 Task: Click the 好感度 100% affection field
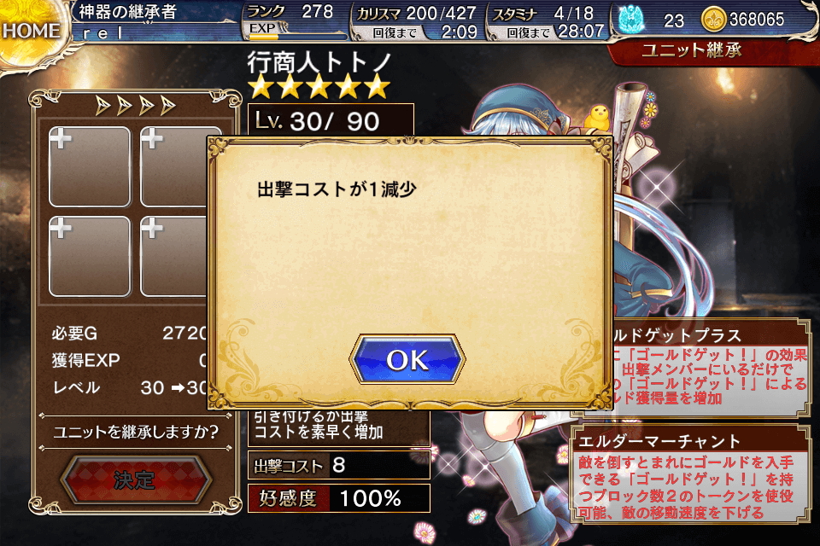click(x=339, y=498)
